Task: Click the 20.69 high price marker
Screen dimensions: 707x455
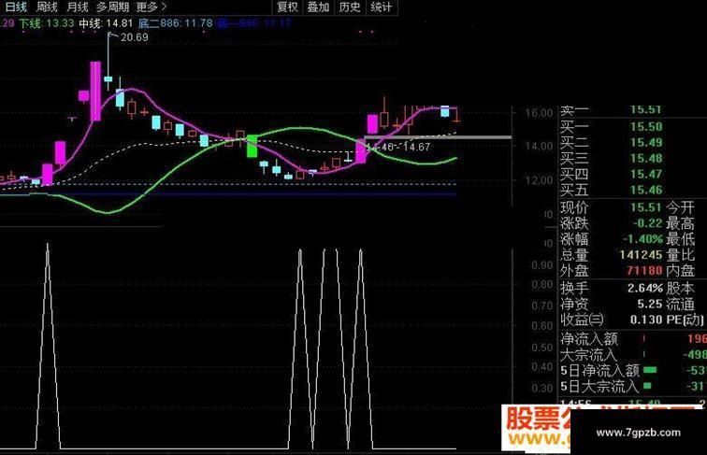Action: coord(135,37)
